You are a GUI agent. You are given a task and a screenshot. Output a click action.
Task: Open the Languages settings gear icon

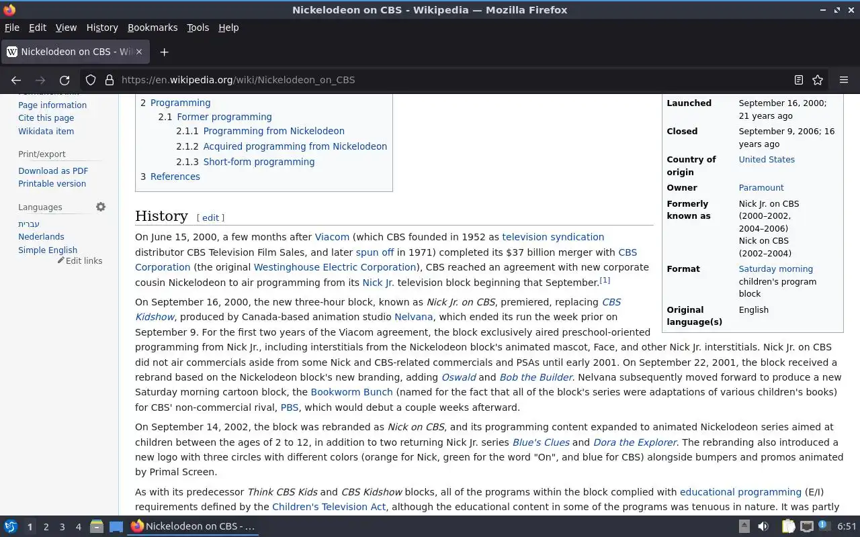[x=101, y=207]
